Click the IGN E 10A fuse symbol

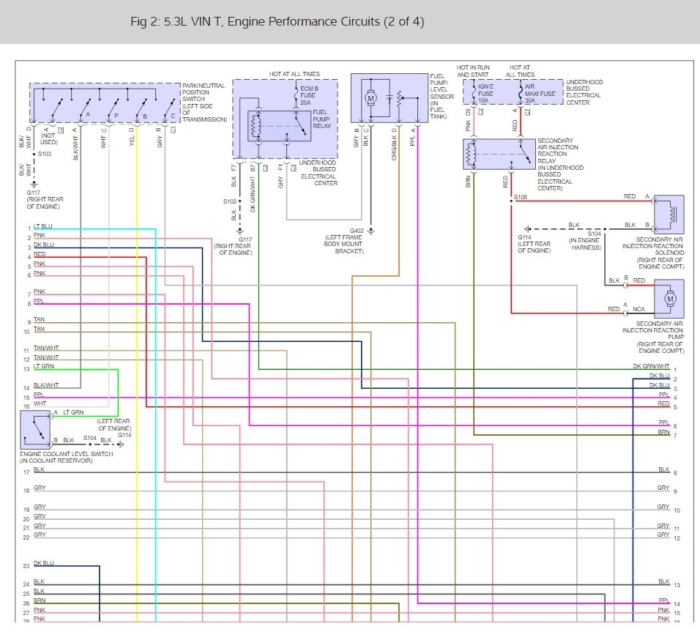(x=474, y=92)
